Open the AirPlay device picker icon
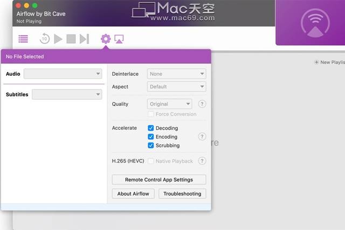Screen dimensions: 345x230 (x=119, y=39)
